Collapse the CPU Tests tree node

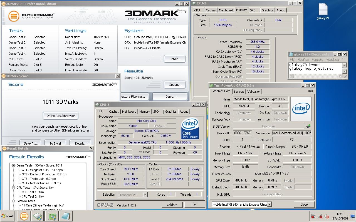coord(13,188)
